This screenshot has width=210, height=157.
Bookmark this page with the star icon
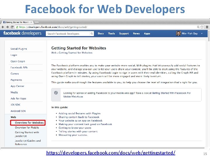coord(202,27)
